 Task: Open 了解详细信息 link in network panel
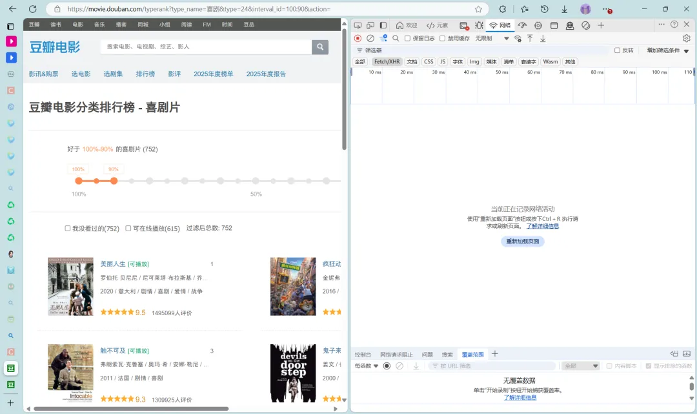coord(542,226)
